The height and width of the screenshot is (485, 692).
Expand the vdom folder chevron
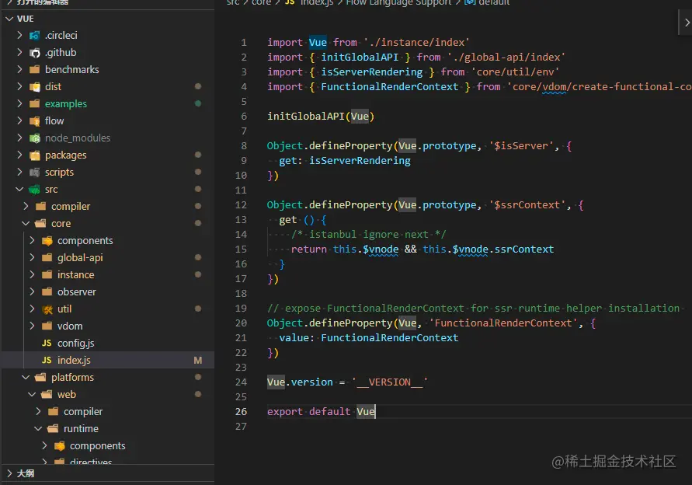click(32, 326)
